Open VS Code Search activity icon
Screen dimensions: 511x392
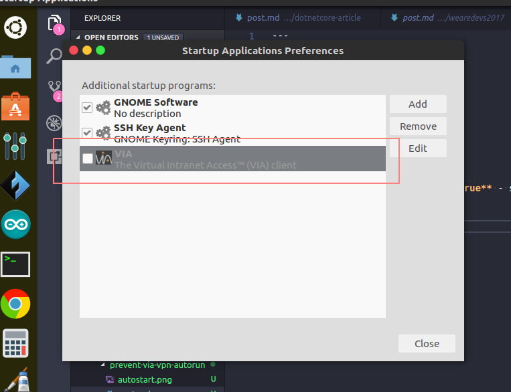54,56
